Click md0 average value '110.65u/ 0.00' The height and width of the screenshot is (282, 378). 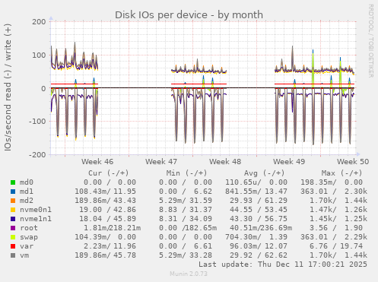point(256,182)
